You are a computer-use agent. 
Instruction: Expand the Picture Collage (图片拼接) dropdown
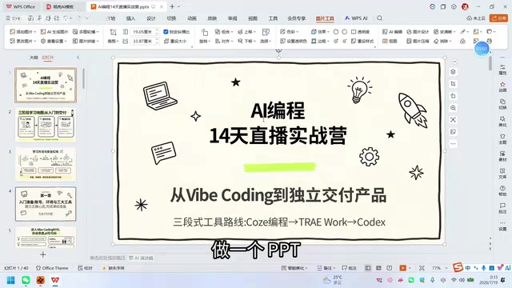98,41
